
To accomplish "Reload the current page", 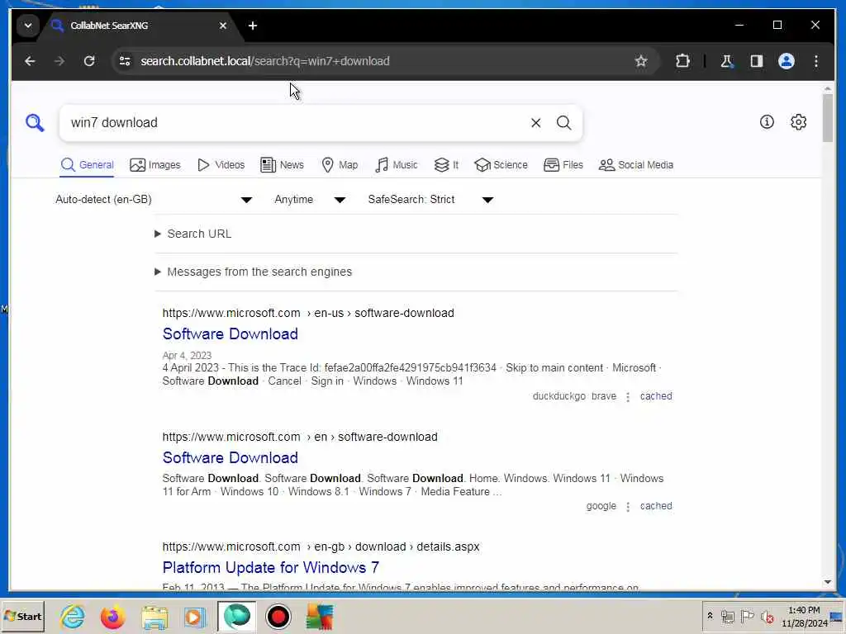I will 89,61.
